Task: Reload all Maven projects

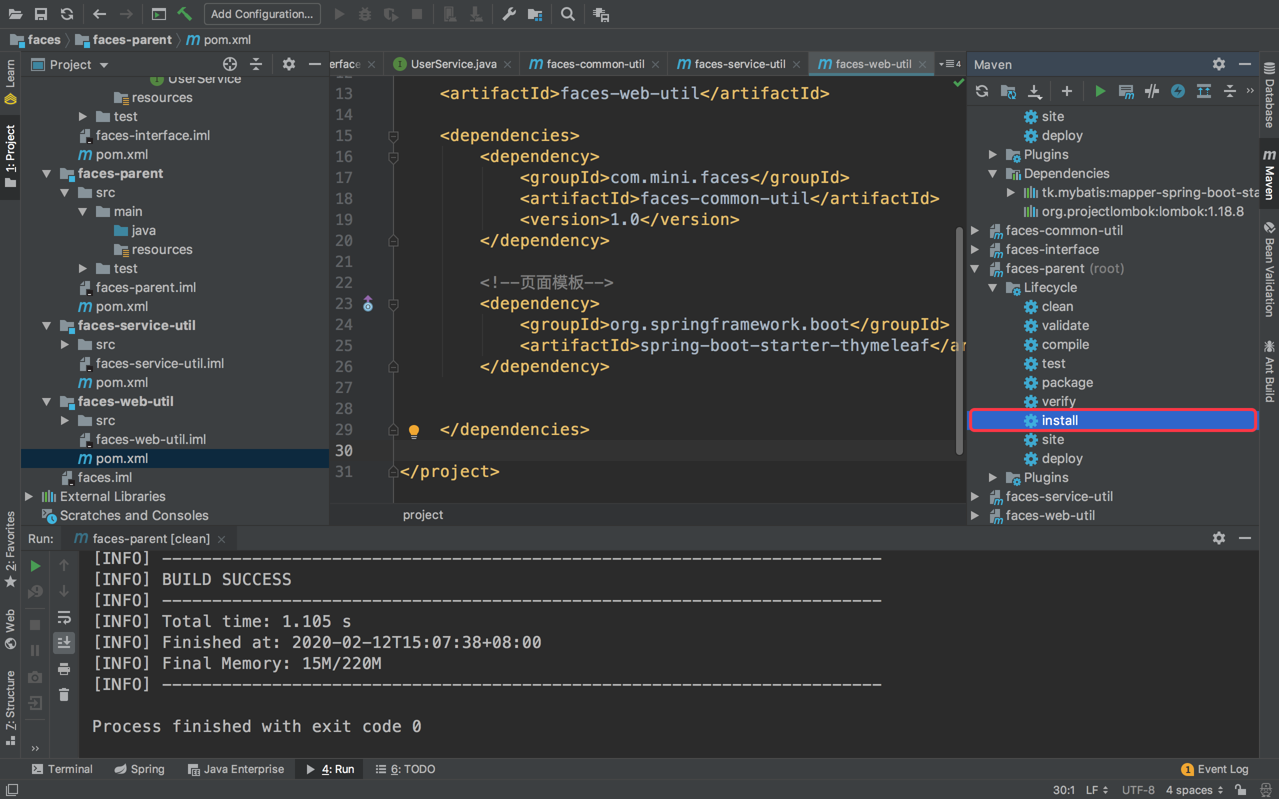Action: pyautogui.click(x=982, y=91)
